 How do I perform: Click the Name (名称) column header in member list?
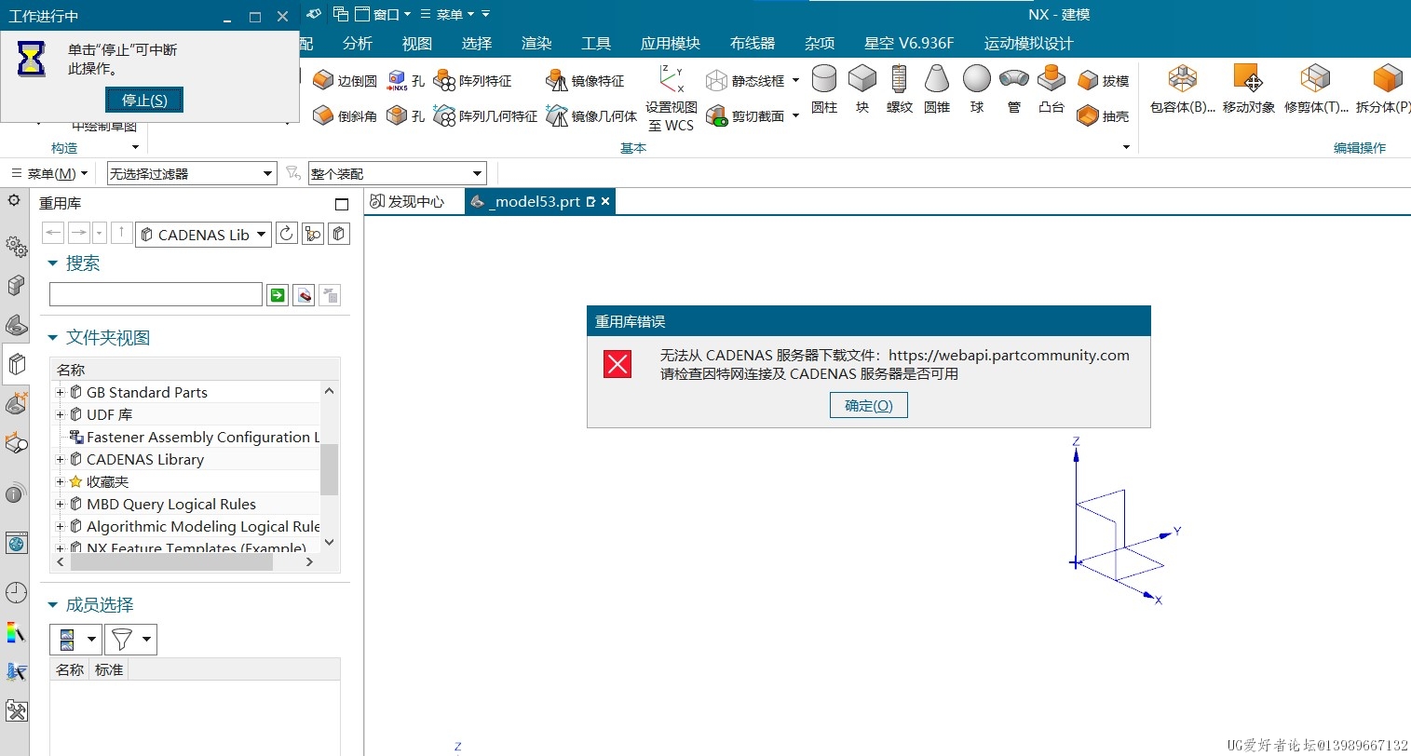pos(70,669)
